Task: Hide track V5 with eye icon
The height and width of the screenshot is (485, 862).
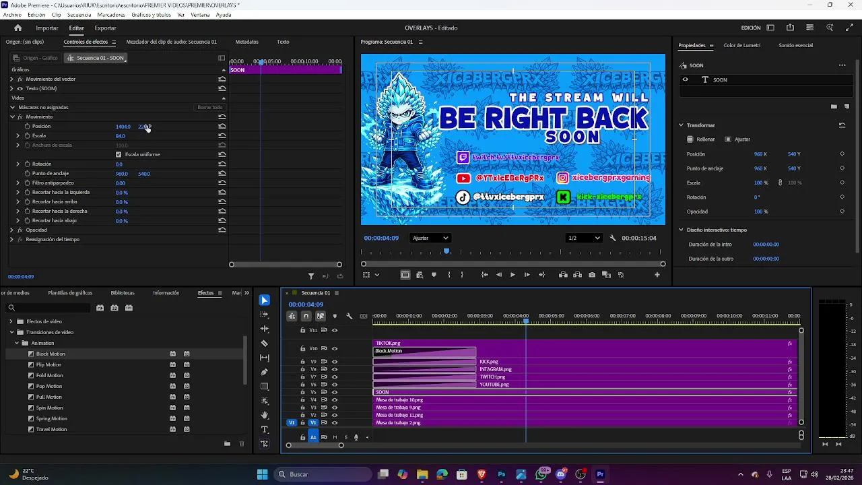Action: click(x=335, y=392)
